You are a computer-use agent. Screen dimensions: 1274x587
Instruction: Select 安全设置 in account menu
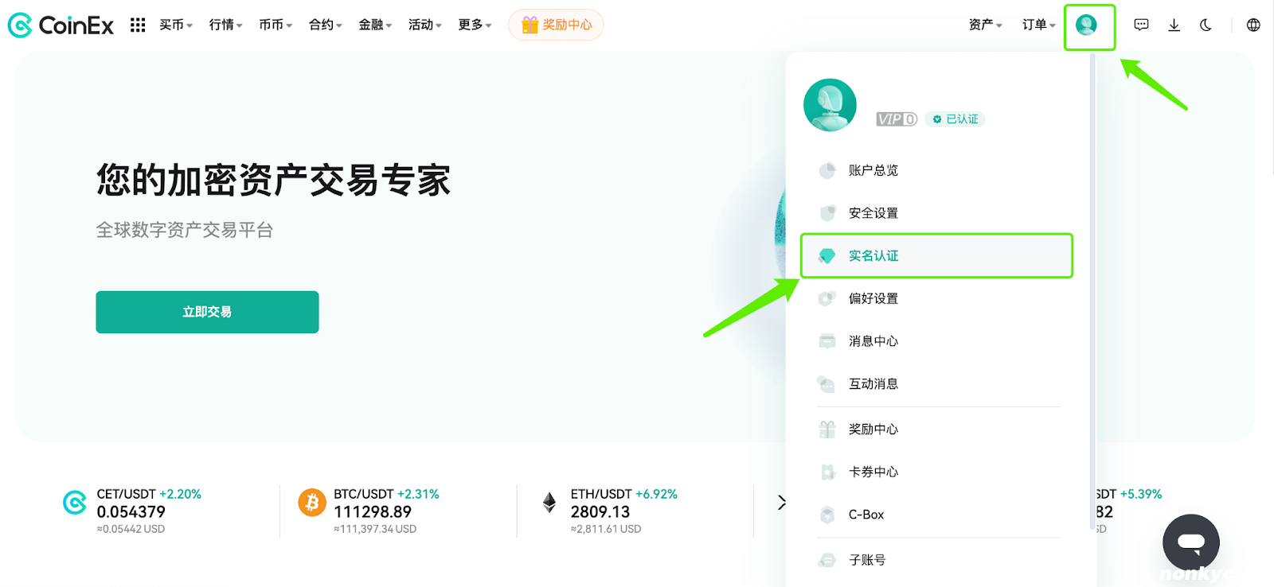pyautogui.click(x=873, y=213)
